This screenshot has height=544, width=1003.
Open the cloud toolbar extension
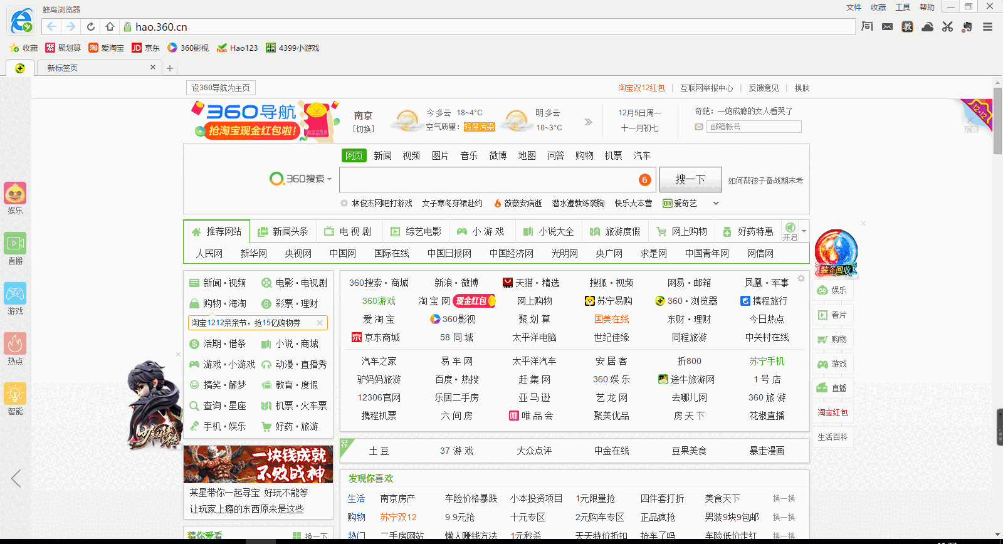pos(927,26)
